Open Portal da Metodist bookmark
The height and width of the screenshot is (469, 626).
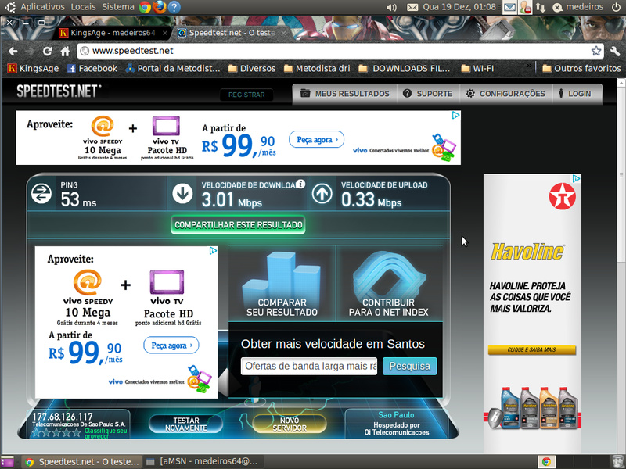coord(173,69)
